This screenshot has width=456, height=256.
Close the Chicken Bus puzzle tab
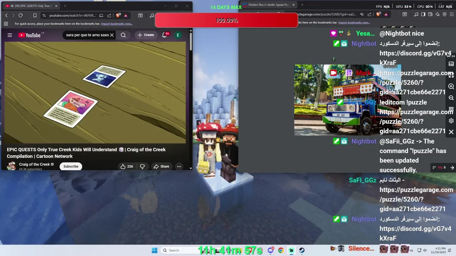coord(294,5)
